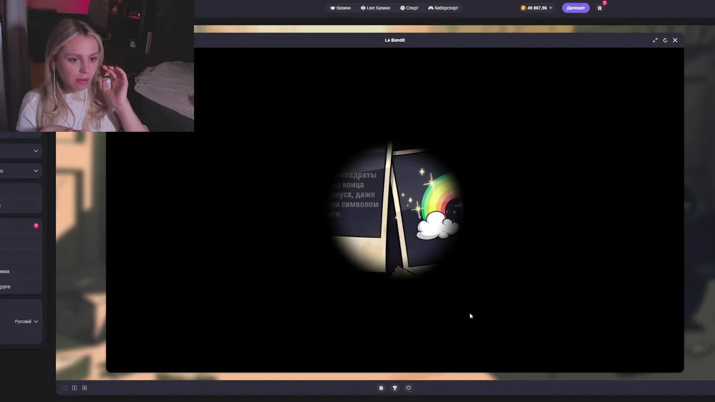
Task: Open the Киберспорт section
Action: point(443,8)
